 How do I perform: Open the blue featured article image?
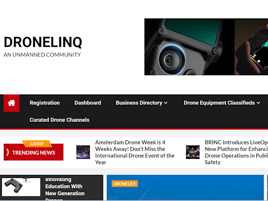pos(185,188)
